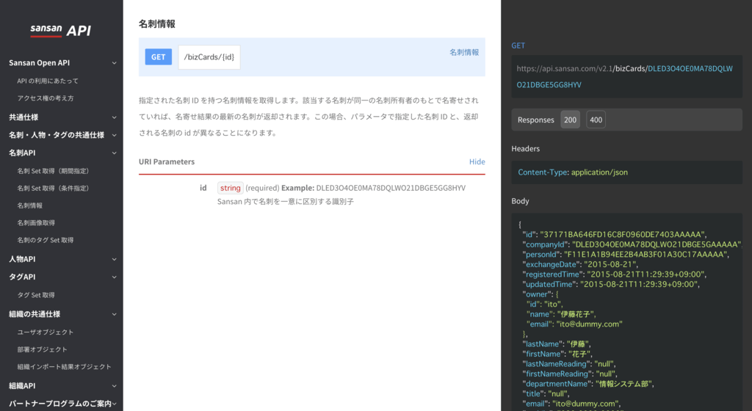
Task: Open API の利用にあたって page
Action: (48, 81)
